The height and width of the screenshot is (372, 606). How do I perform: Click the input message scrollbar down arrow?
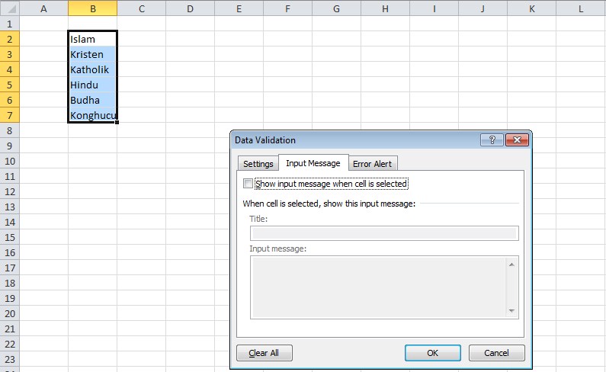coord(511,310)
